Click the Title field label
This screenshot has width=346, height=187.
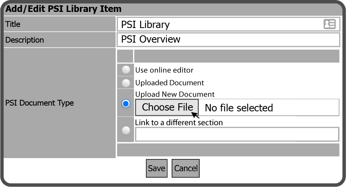tap(13, 24)
